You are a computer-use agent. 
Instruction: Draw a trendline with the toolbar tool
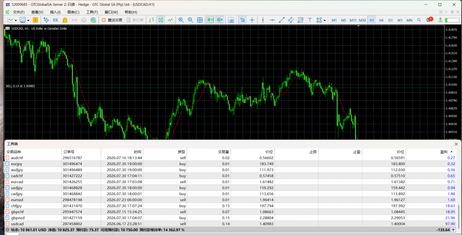pyautogui.click(x=282, y=20)
